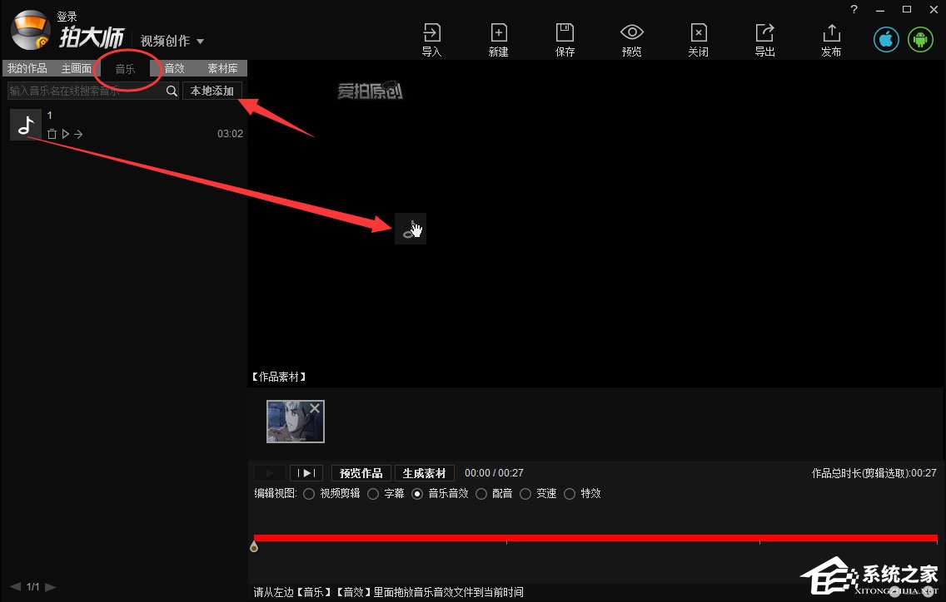Save the project with 保存 icon
Screen dimensions: 946x602
(565, 40)
